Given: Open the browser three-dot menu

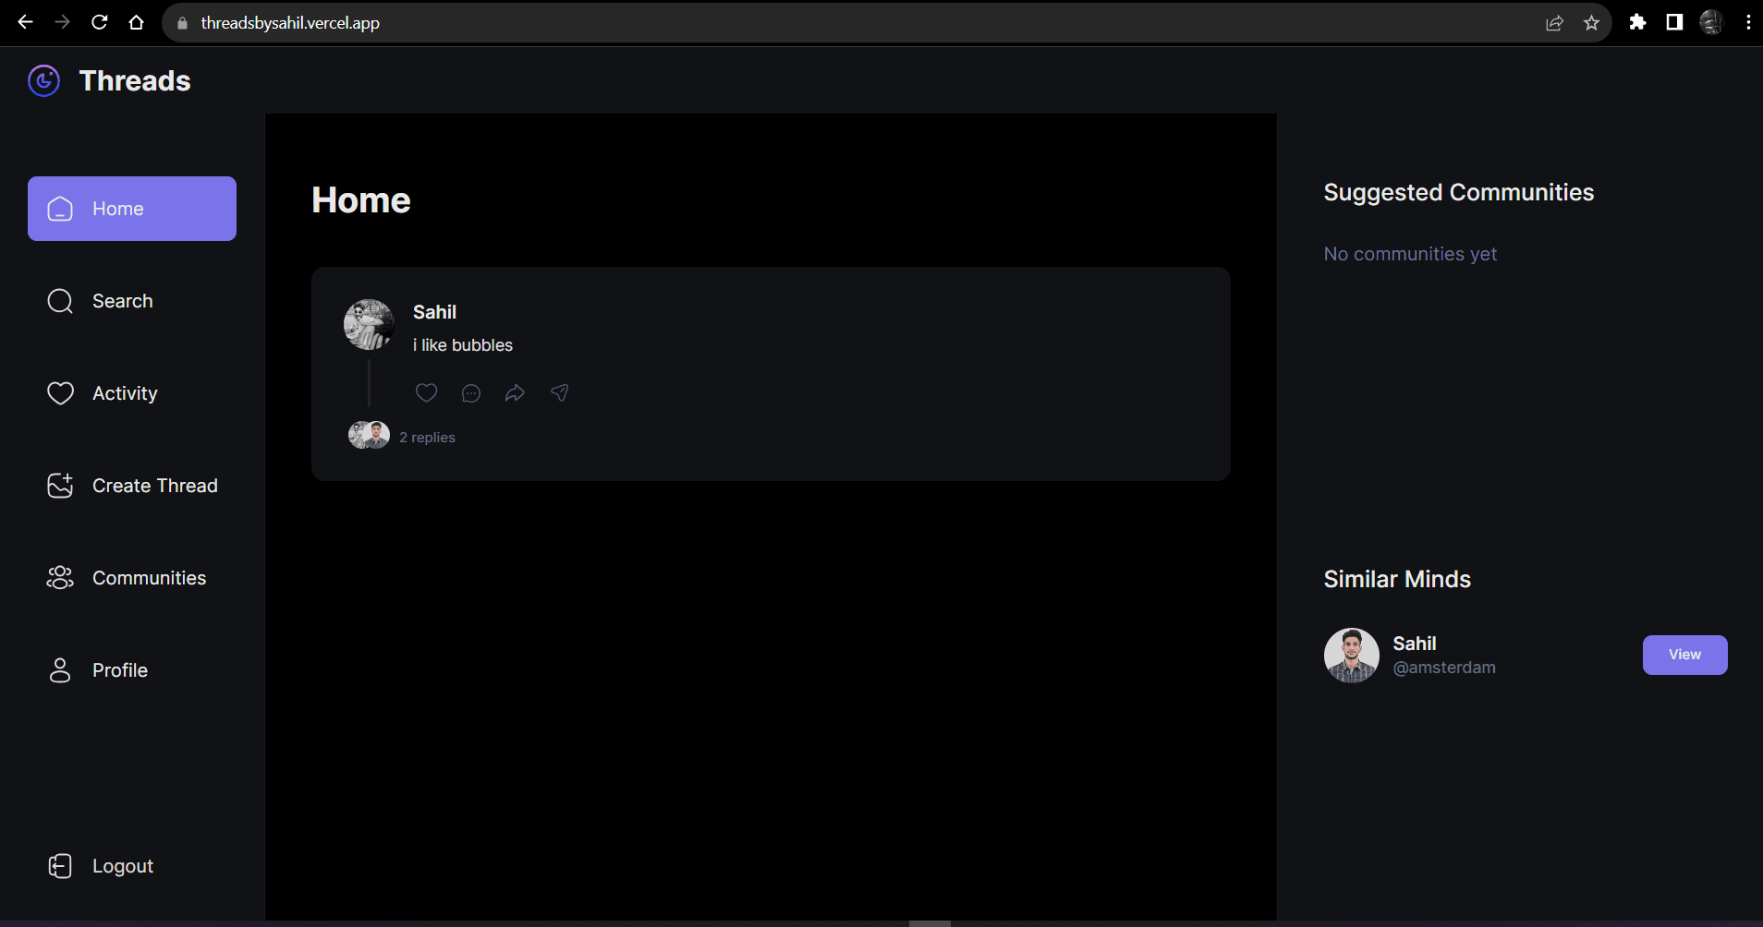Looking at the screenshot, I should 1747,22.
